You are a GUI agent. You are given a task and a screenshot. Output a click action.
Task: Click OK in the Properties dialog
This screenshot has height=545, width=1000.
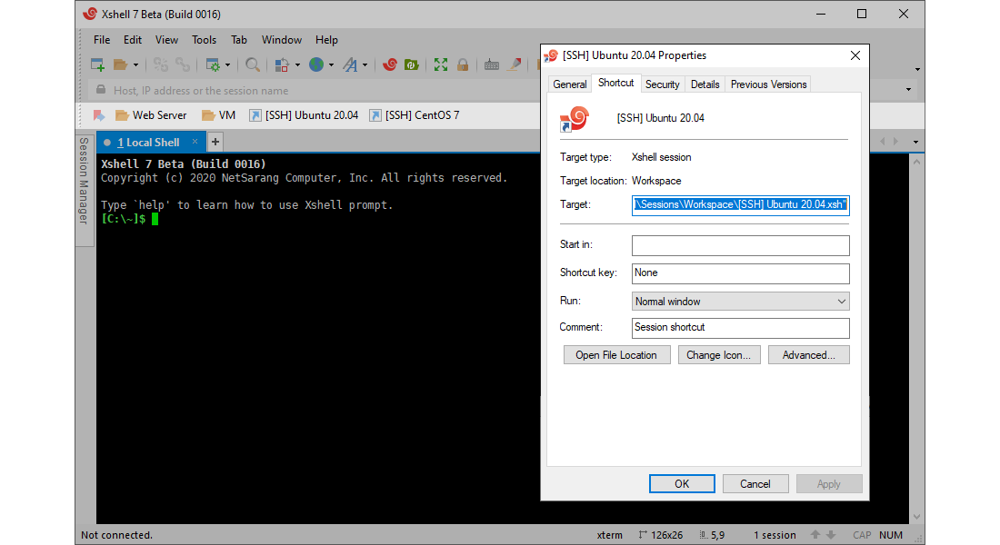[682, 484]
